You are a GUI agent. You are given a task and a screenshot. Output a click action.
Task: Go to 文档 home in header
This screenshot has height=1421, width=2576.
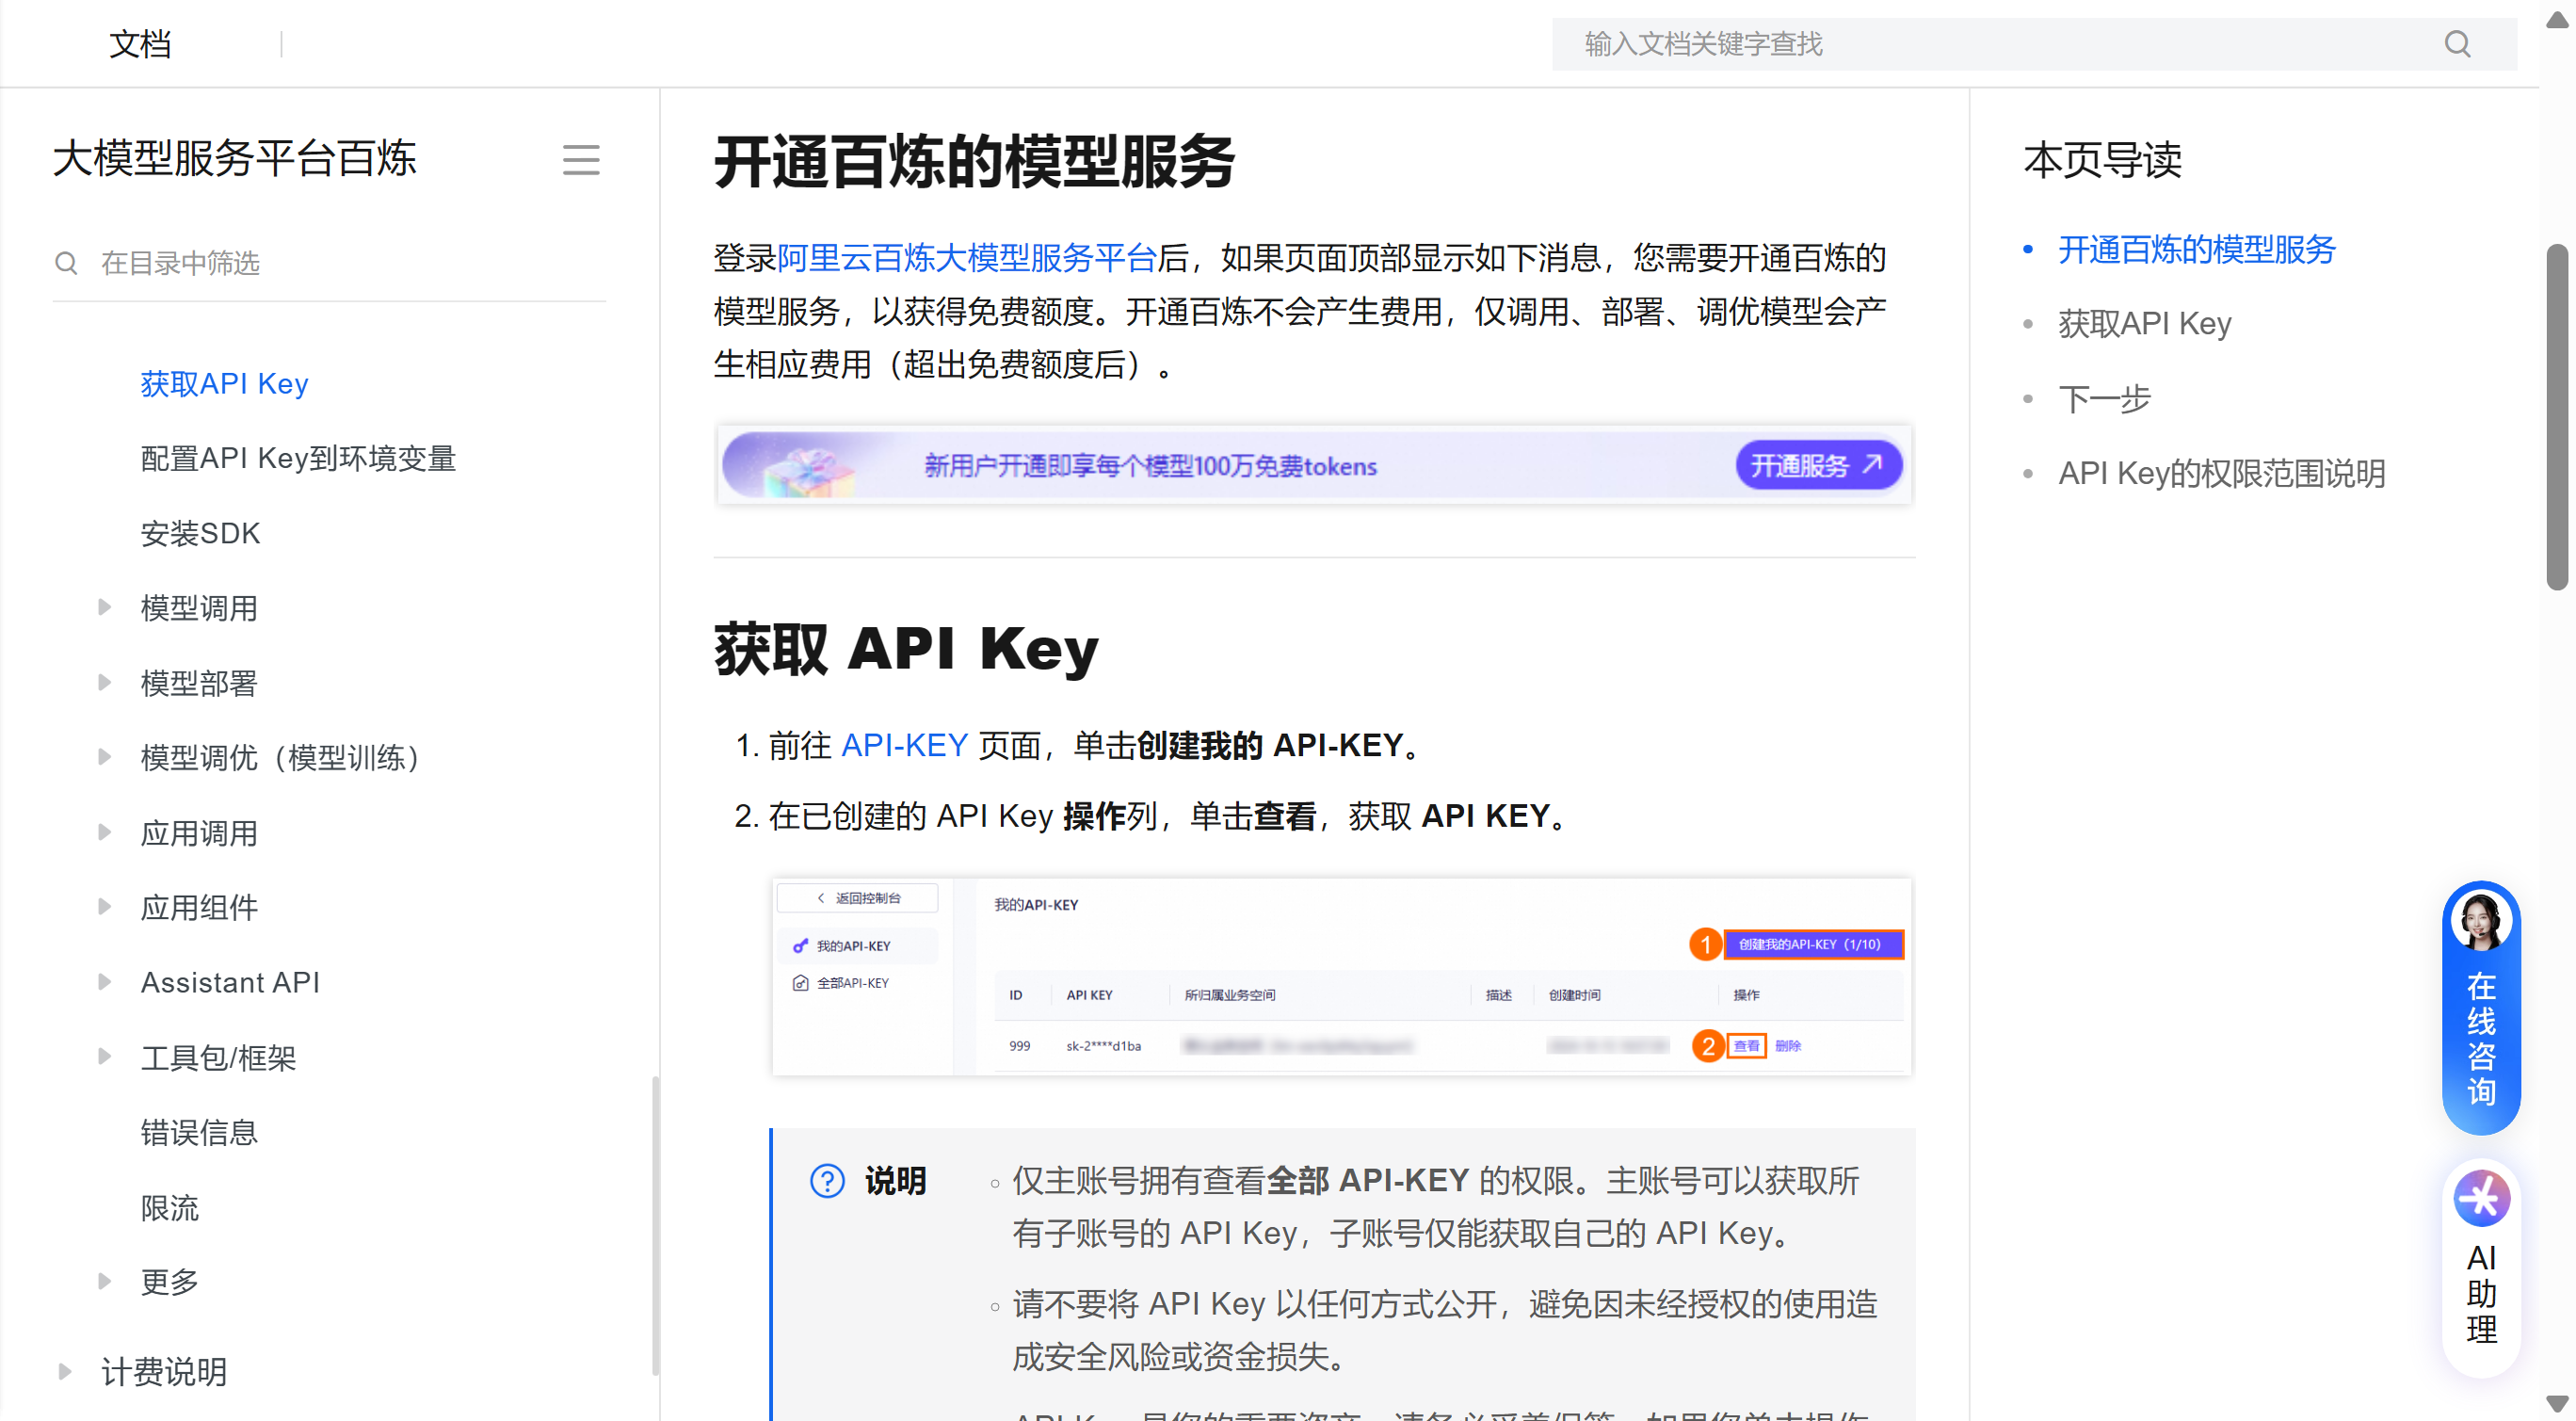point(140,44)
